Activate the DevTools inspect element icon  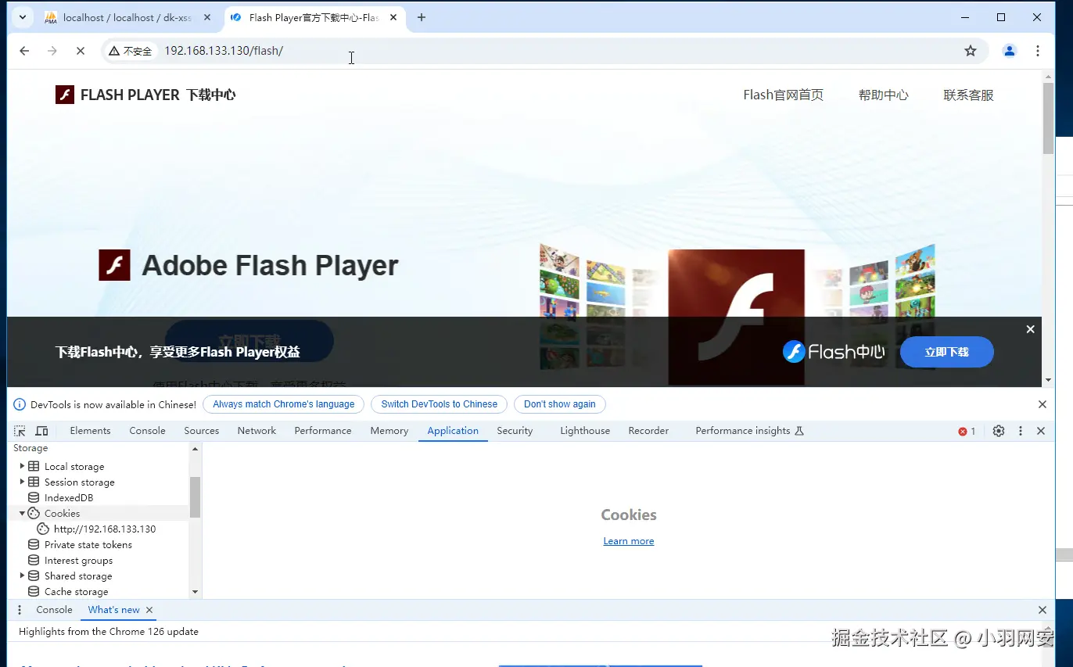[x=20, y=431]
